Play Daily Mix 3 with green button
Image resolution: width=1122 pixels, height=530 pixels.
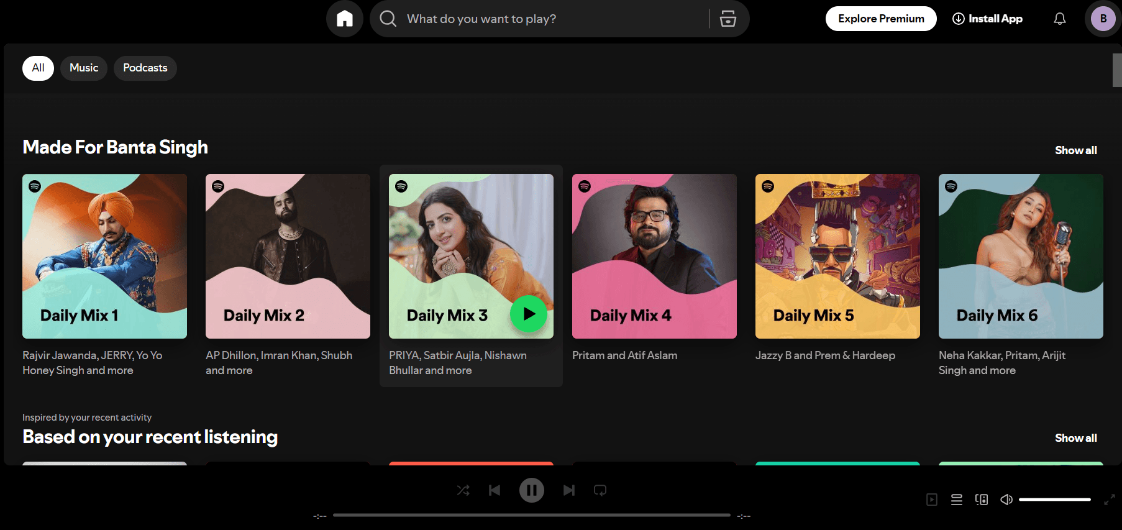click(x=529, y=314)
